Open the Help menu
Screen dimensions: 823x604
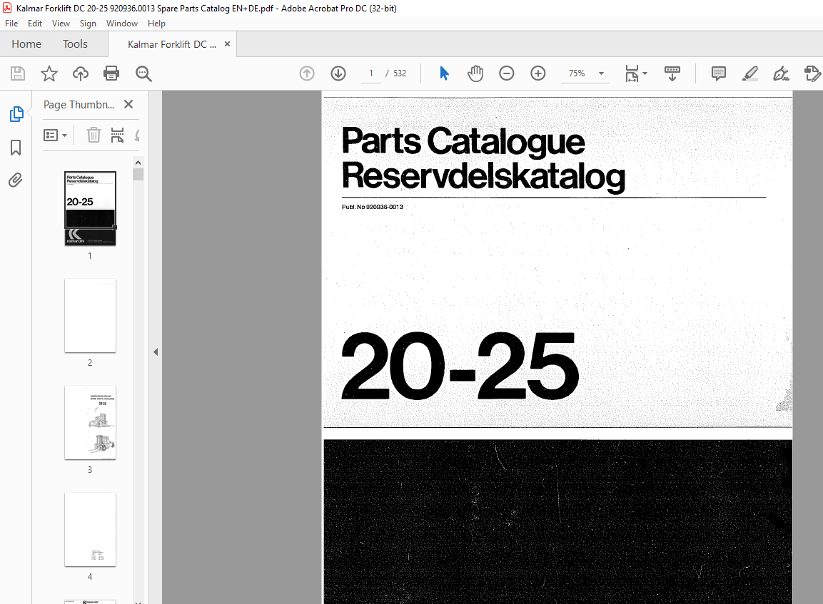click(x=156, y=23)
